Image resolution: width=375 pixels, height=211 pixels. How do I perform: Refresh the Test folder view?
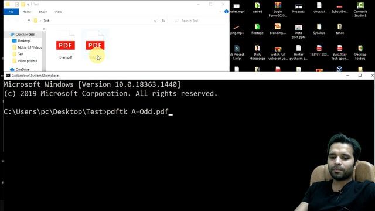pos(163,21)
